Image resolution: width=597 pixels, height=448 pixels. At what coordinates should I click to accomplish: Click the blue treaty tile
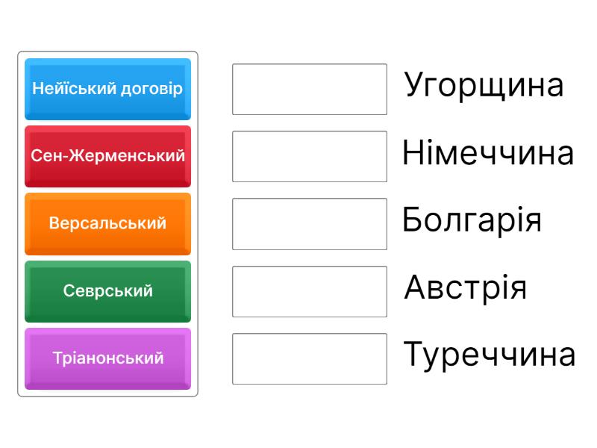pyautogui.click(x=107, y=89)
